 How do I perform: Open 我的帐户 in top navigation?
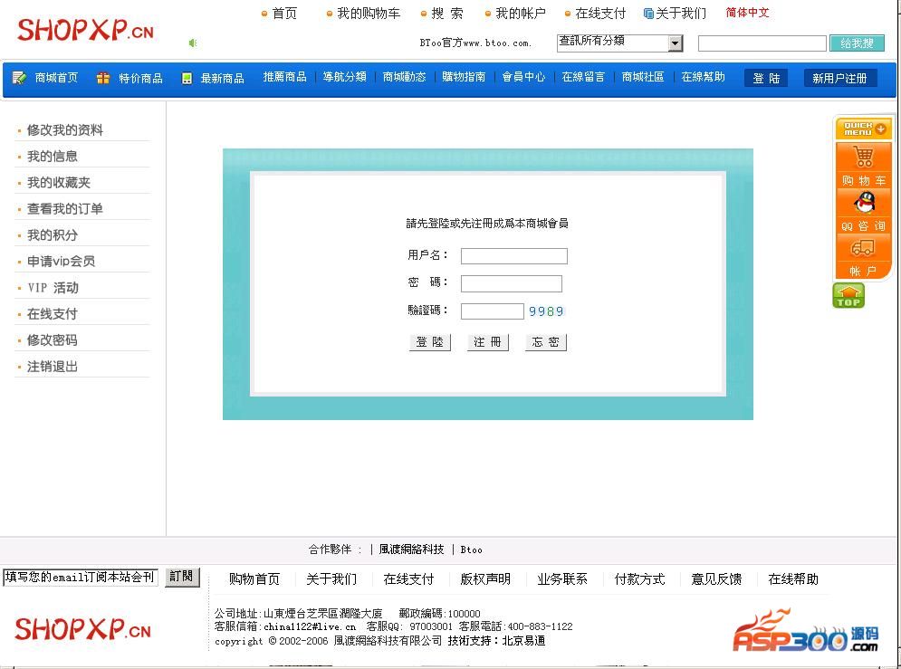(521, 14)
